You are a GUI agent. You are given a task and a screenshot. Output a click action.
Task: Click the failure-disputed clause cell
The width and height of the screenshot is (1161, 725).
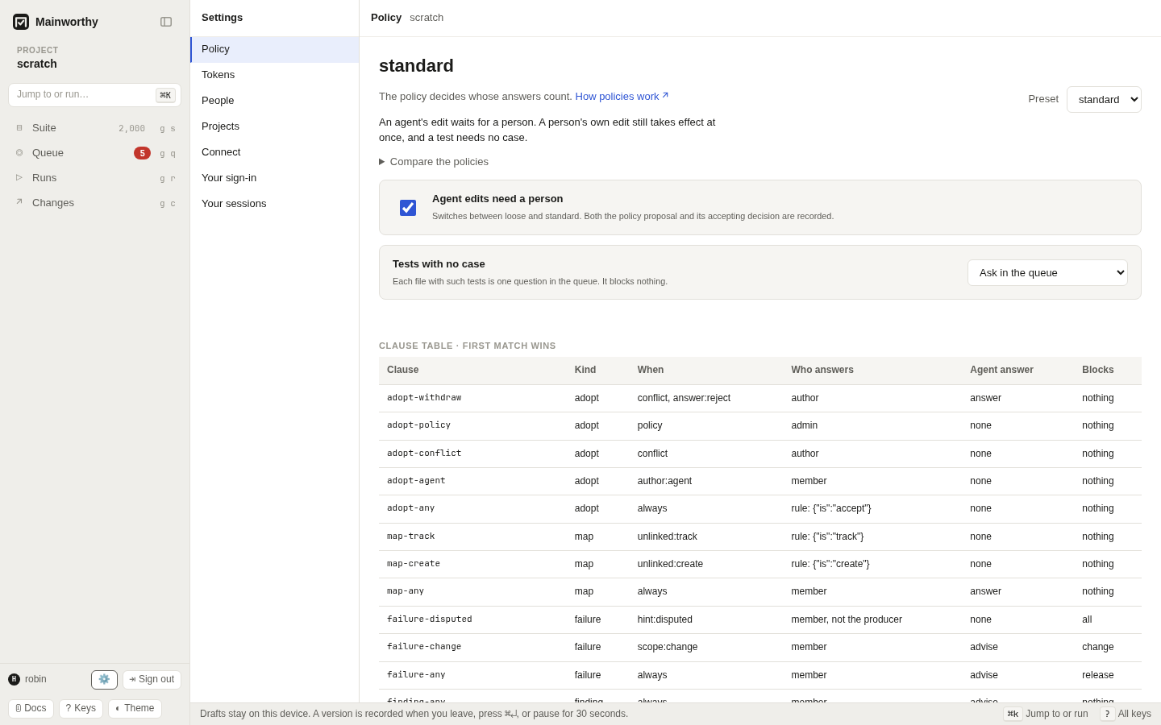(472, 619)
